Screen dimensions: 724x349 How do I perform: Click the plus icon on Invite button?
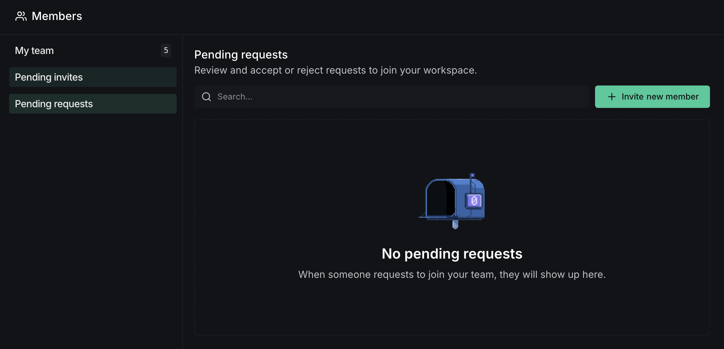click(x=612, y=97)
